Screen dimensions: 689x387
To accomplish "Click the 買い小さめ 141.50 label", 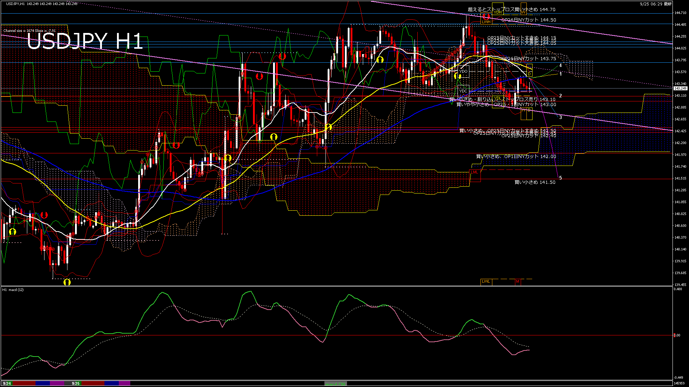I will click(535, 182).
